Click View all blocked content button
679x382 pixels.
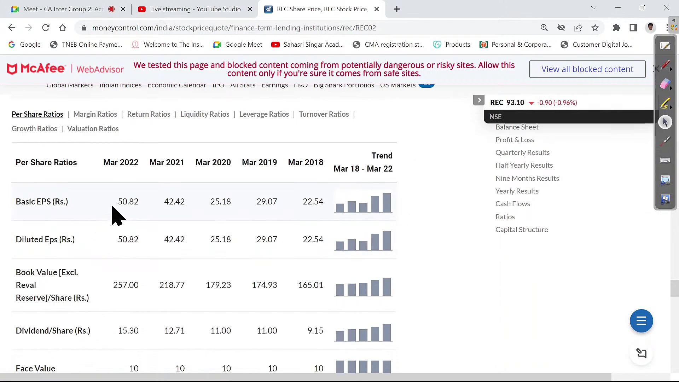click(x=587, y=69)
